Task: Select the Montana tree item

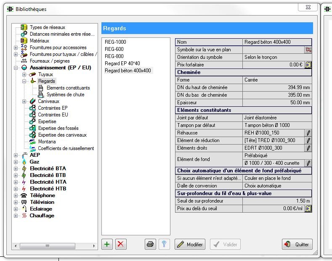Action: (47, 142)
